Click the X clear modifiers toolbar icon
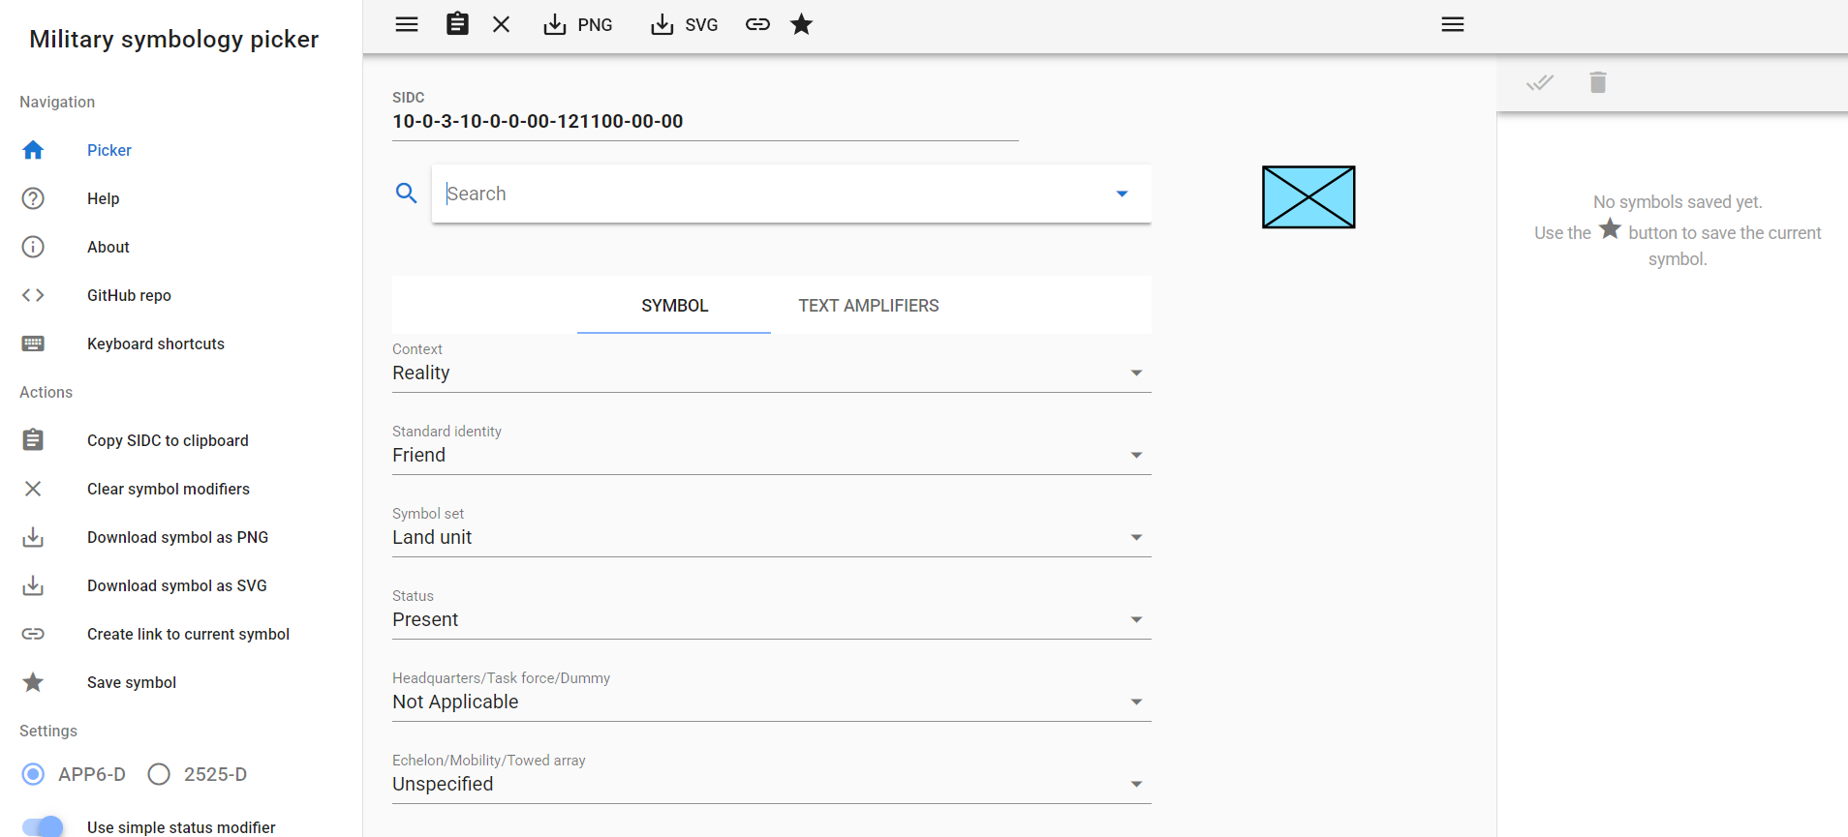The height and width of the screenshot is (837, 1848). (501, 24)
